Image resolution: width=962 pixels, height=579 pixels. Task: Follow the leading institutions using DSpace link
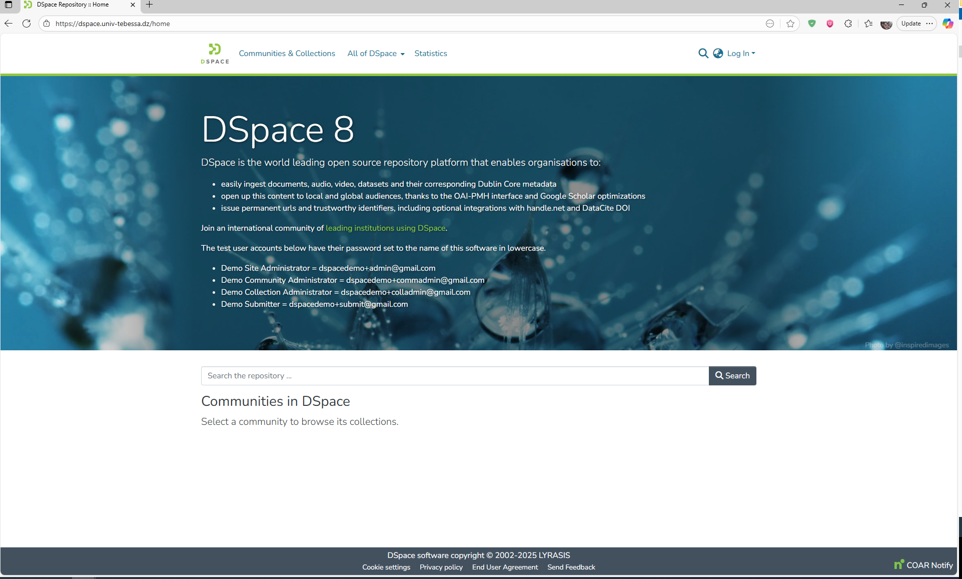click(385, 228)
